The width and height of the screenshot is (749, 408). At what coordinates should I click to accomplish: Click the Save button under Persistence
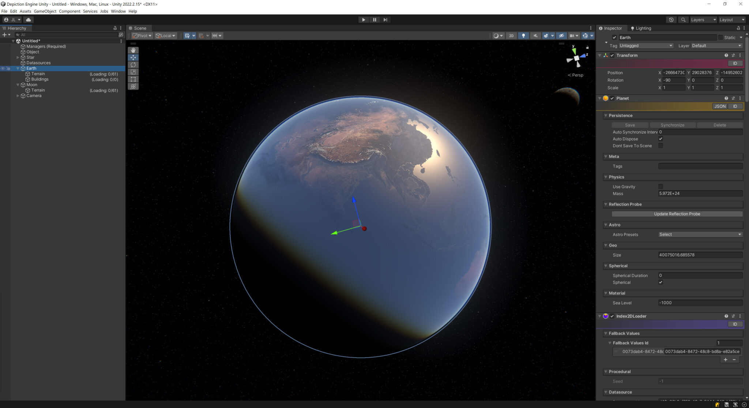coord(629,125)
